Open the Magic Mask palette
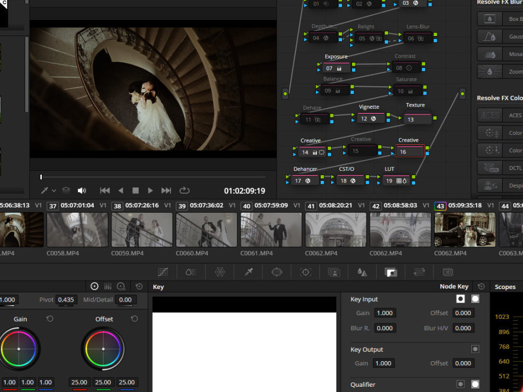 [334, 272]
